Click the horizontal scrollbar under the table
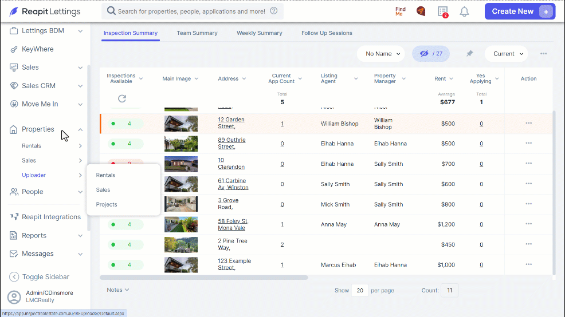The image size is (565, 317). pyautogui.click(x=204, y=278)
